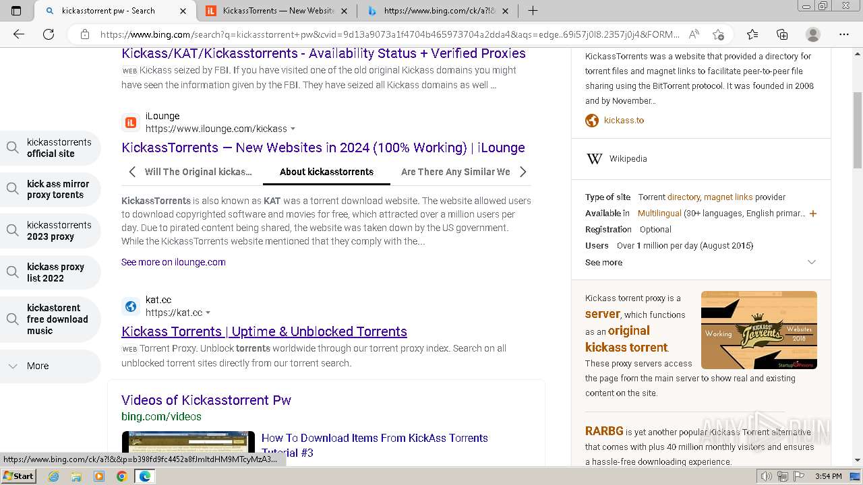
Task: Add this page to favorites star
Action: (x=718, y=34)
